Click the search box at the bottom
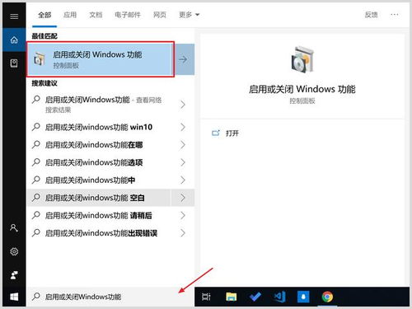Image resolution: width=412 pixels, height=309 pixels. point(110,297)
